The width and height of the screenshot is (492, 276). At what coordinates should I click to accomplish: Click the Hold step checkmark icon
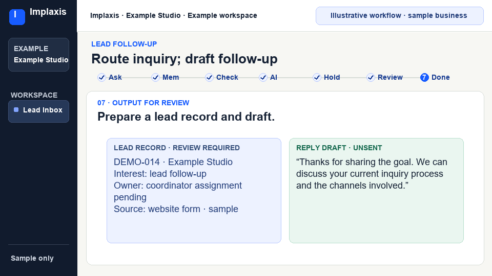[317, 77]
